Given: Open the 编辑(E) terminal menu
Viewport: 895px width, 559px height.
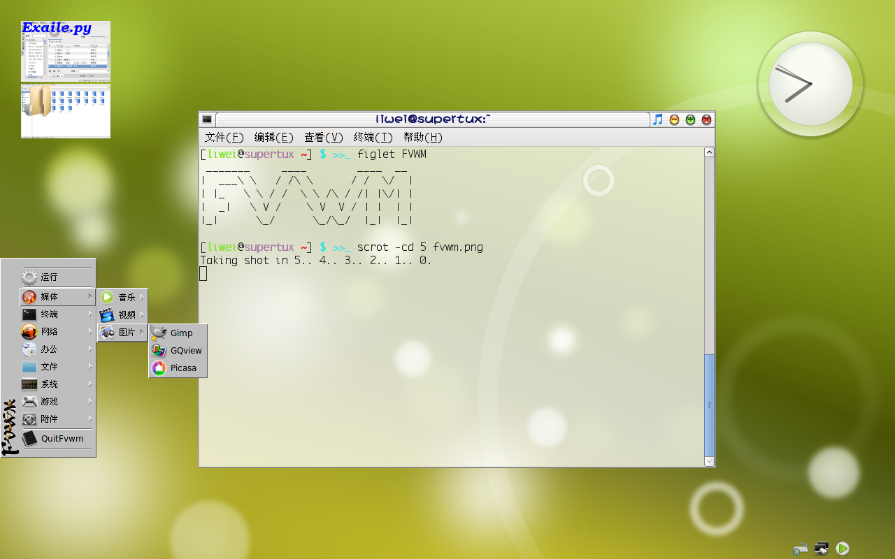Looking at the screenshot, I should 274,137.
